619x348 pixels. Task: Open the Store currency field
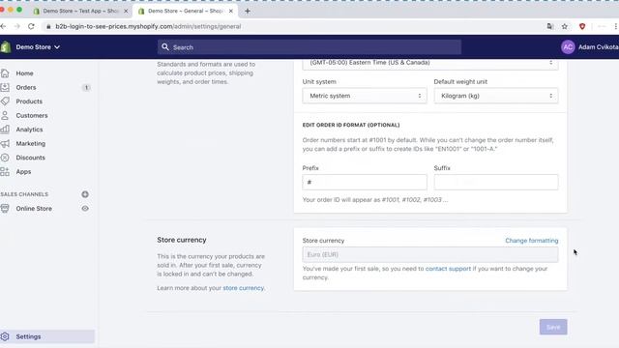pyautogui.click(x=430, y=254)
